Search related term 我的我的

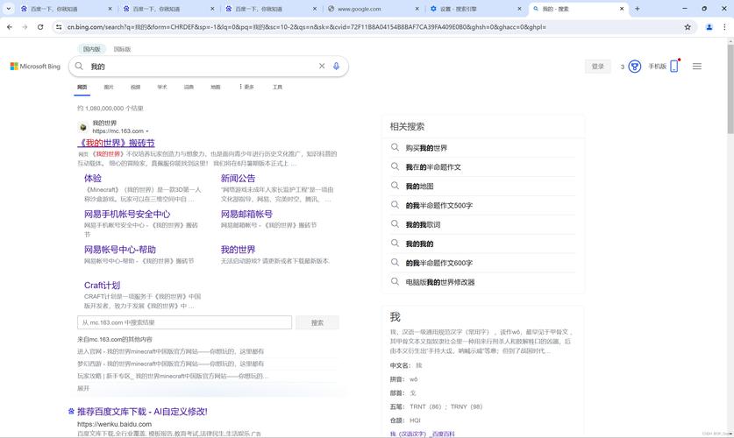click(x=419, y=244)
